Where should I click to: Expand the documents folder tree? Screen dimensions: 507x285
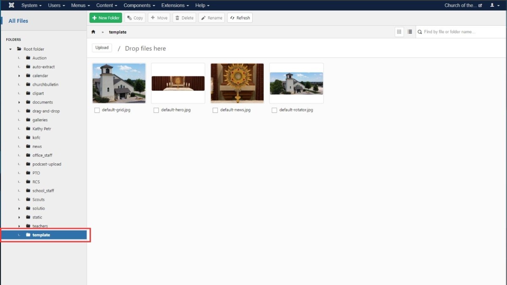pyautogui.click(x=19, y=103)
